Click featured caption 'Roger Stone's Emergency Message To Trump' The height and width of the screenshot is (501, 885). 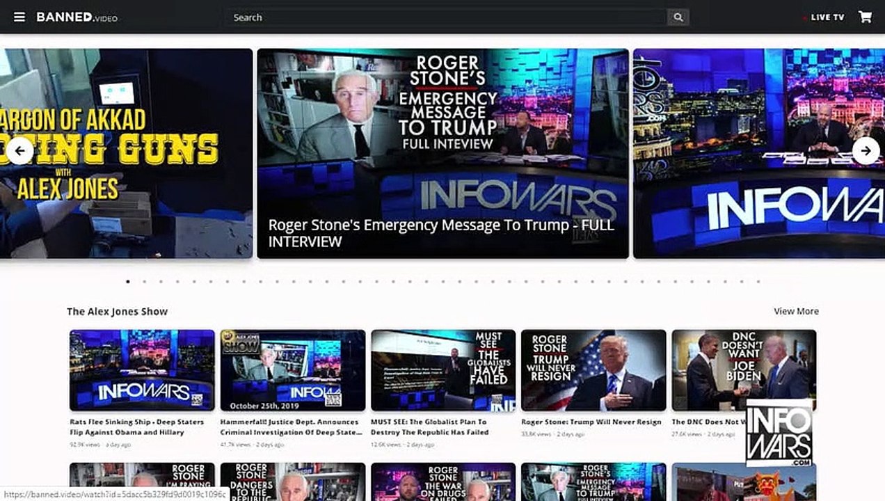point(441,233)
